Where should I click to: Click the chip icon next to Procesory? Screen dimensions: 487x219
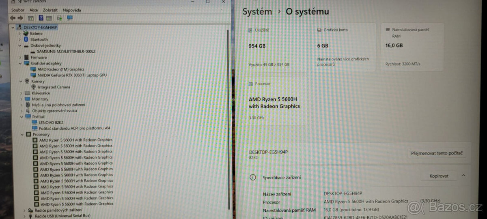tap(28, 134)
